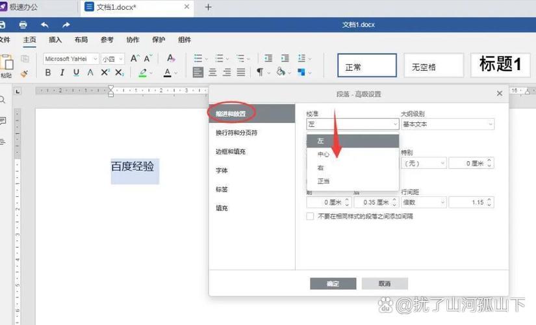Click the 0.35 厘米 spacing after field
This screenshot has height=325, width=536.
[376, 202]
